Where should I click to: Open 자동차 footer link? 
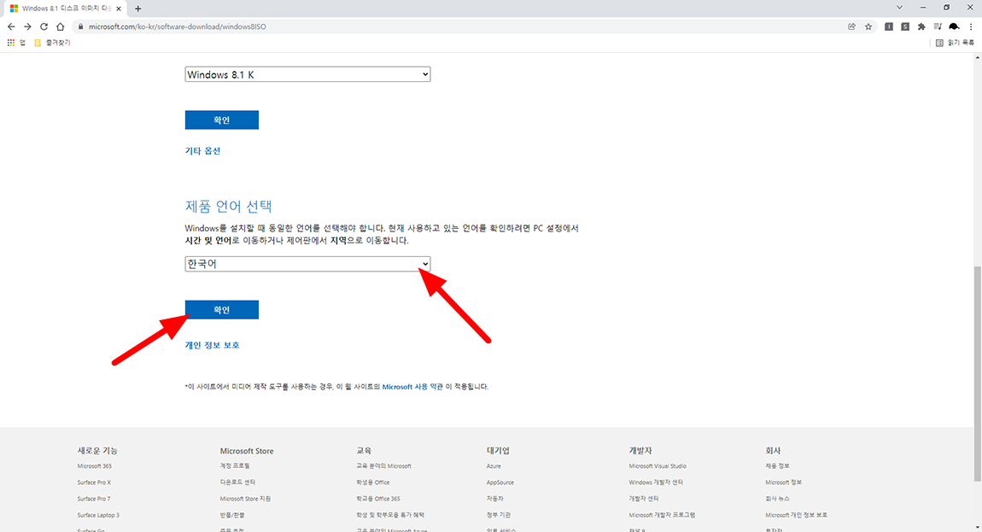point(494,499)
